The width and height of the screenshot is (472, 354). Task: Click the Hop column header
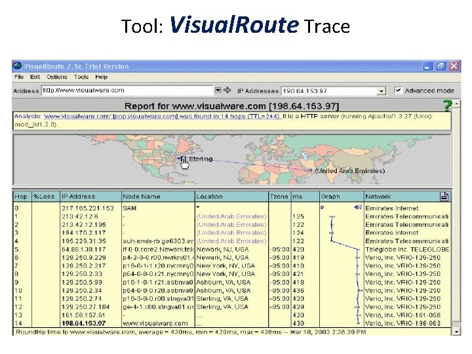tap(22, 197)
